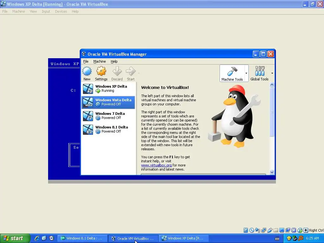Screen dimensions: 324x243
Task: Open the Help menu in VirtualBox Manager
Action: coord(114,61)
